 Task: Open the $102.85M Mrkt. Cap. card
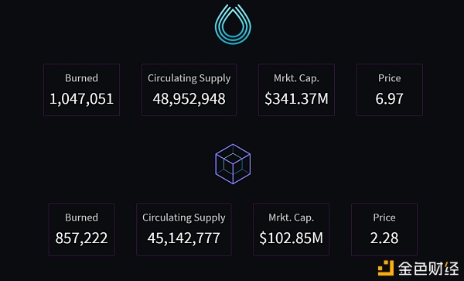click(292, 229)
